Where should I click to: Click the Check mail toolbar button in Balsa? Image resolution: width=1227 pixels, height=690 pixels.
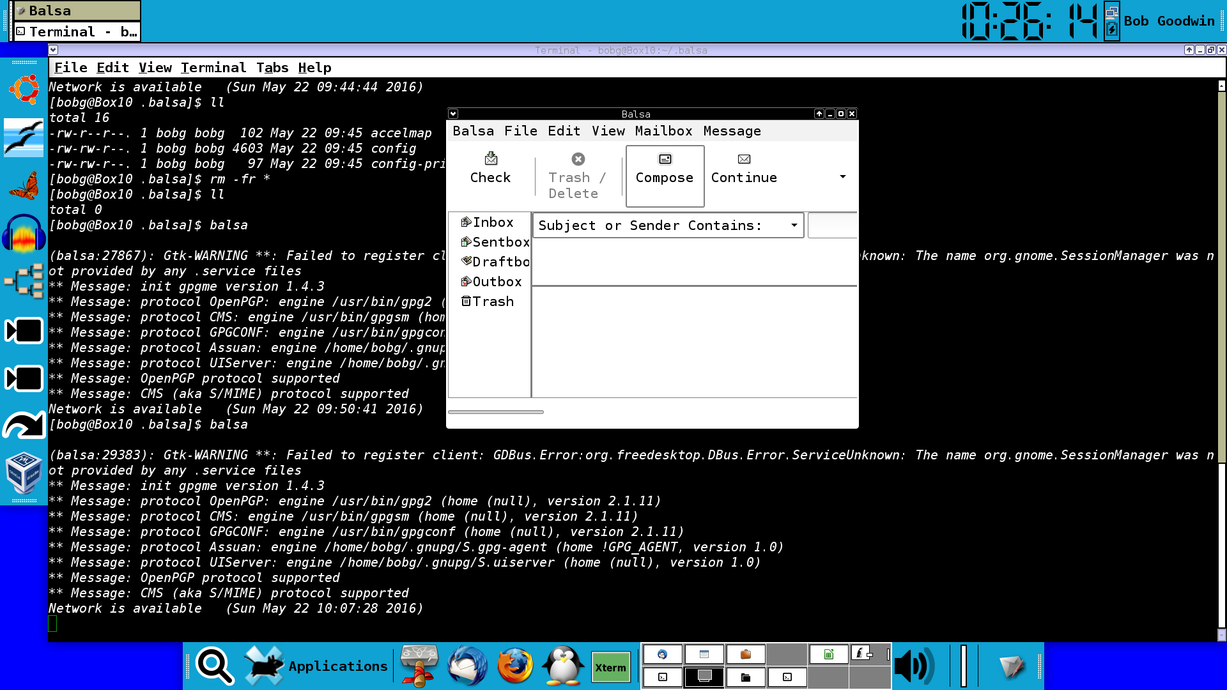tap(490, 169)
